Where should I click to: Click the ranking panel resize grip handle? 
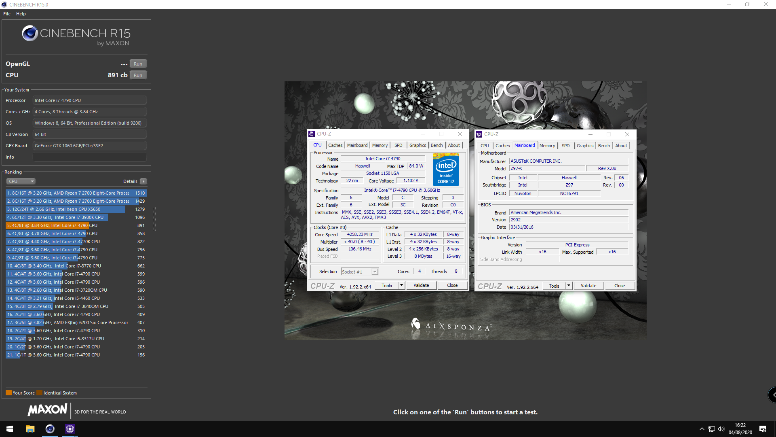154,219
